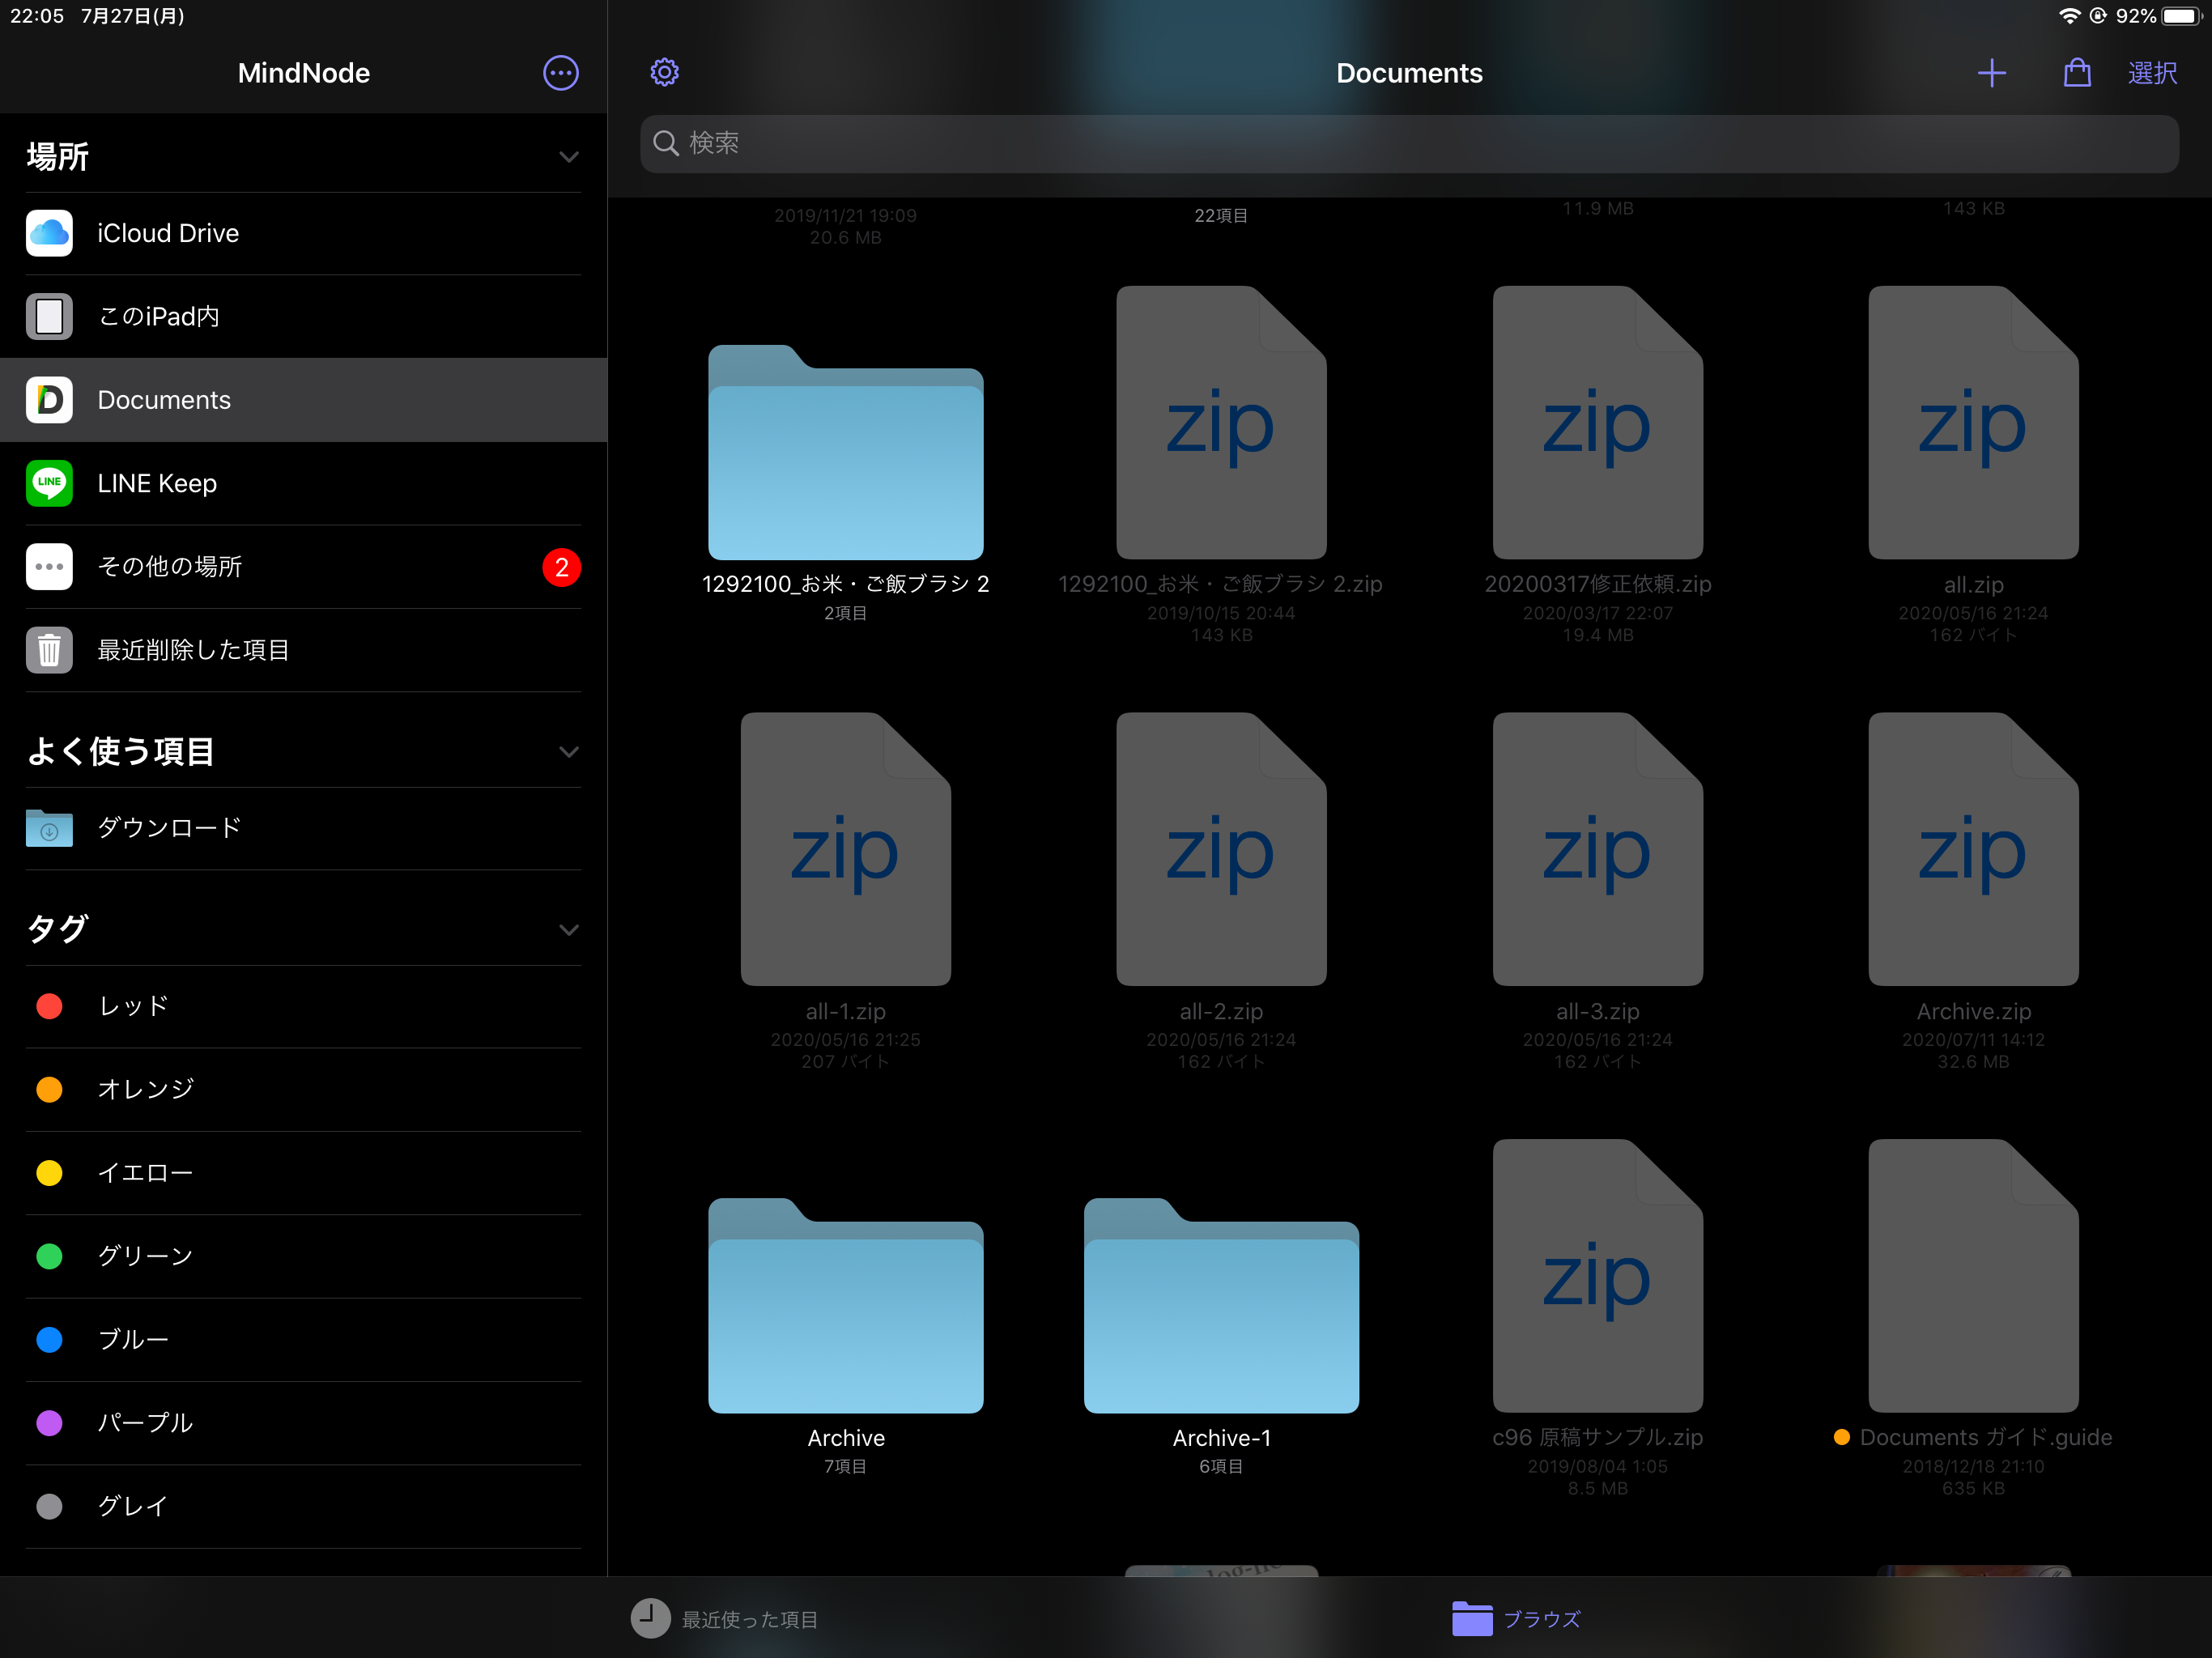Screen dimensions: 2212x1658
Task: Open iCloud Drive location
Action: 304,233
